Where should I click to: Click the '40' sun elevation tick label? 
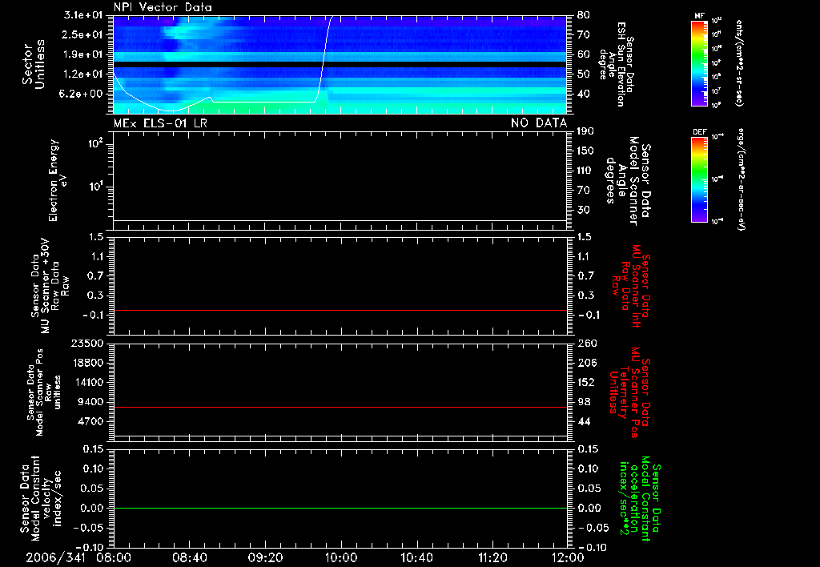click(x=584, y=94)
